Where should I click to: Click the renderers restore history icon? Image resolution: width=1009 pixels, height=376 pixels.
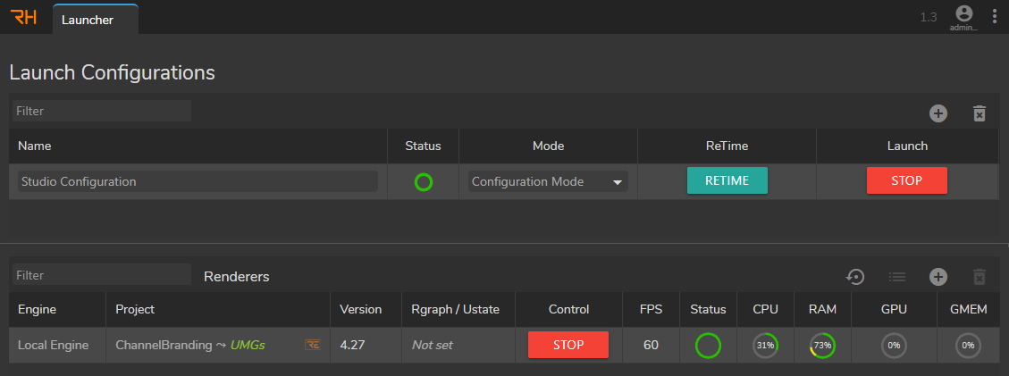855,277
